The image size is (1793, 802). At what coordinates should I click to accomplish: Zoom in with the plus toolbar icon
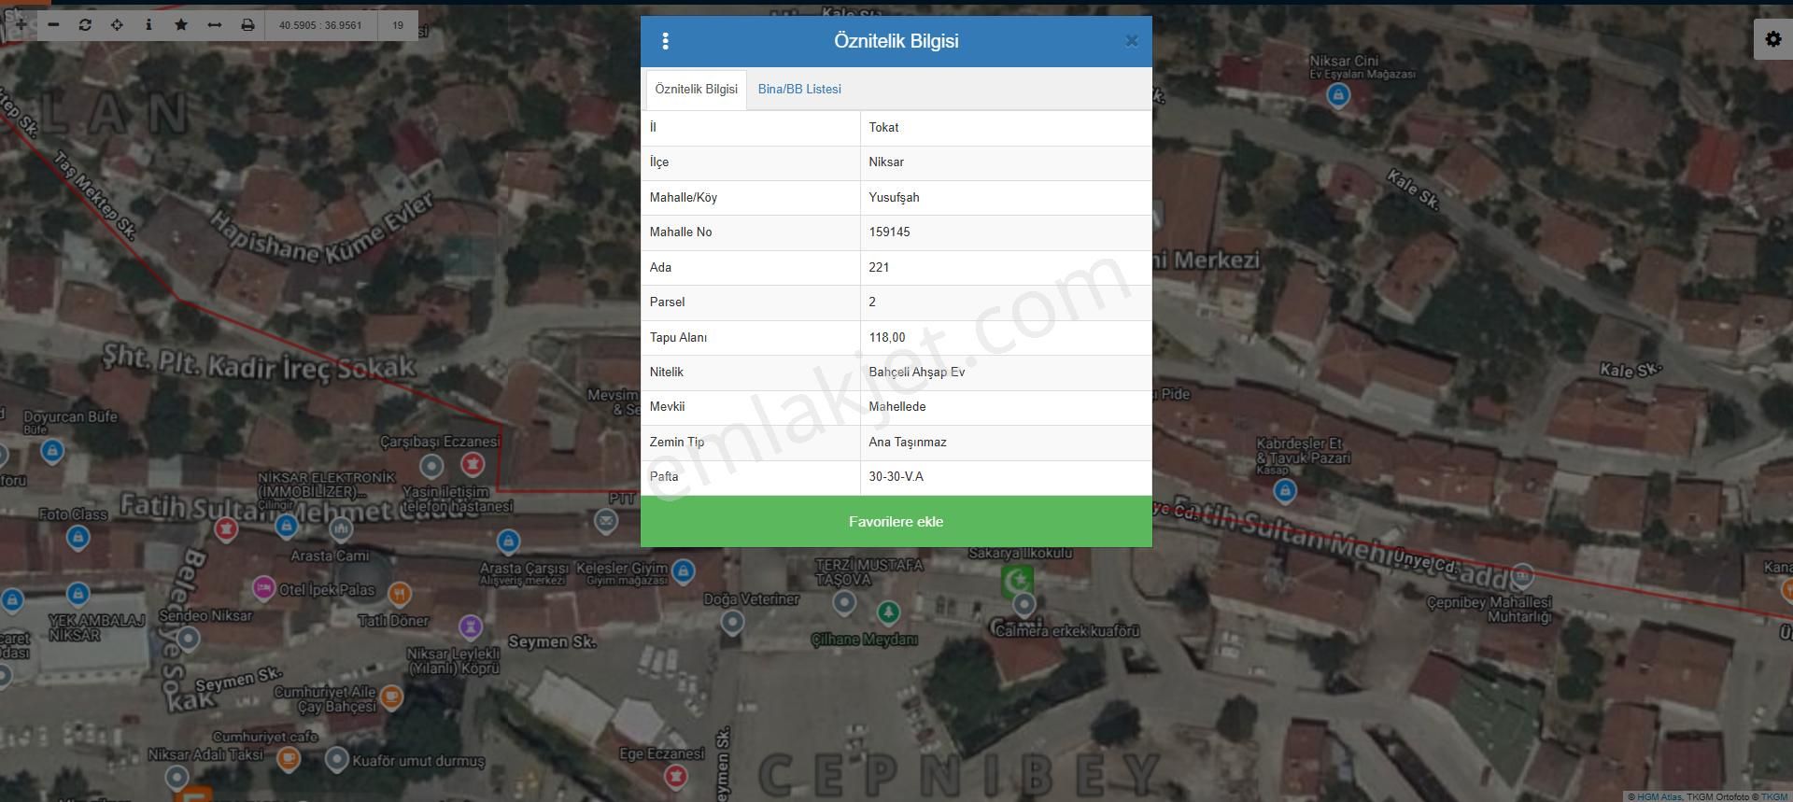pos(20,24)
